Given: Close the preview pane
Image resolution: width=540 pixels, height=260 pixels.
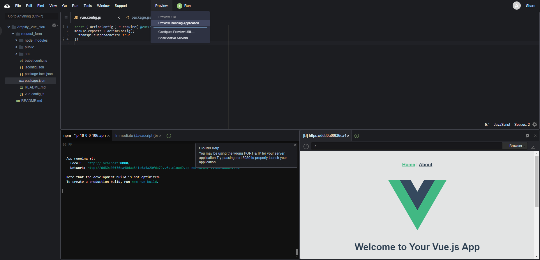Looking at the screenshot, I should pyautogui.click(x=535, y=136).
